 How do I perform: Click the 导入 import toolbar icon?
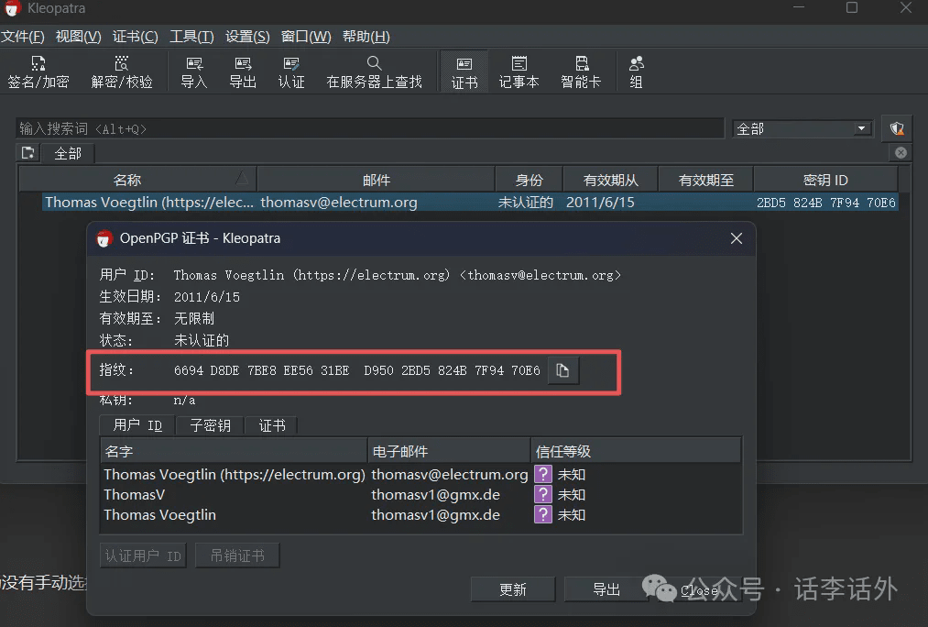(x=193, y=71)
